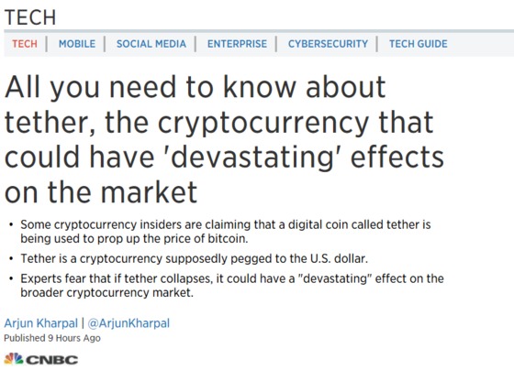Click 'price of bitcoin' text in first bullet
This screenshot has height=370, width=514.
(206, 238)
